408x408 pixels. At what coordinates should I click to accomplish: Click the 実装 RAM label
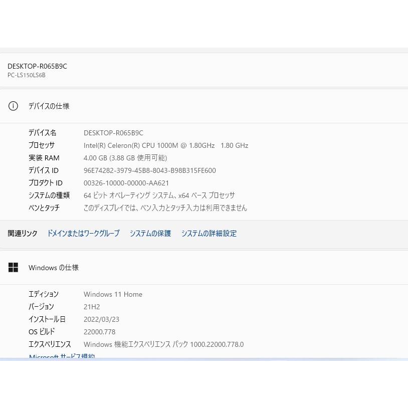tap(44, 158)
